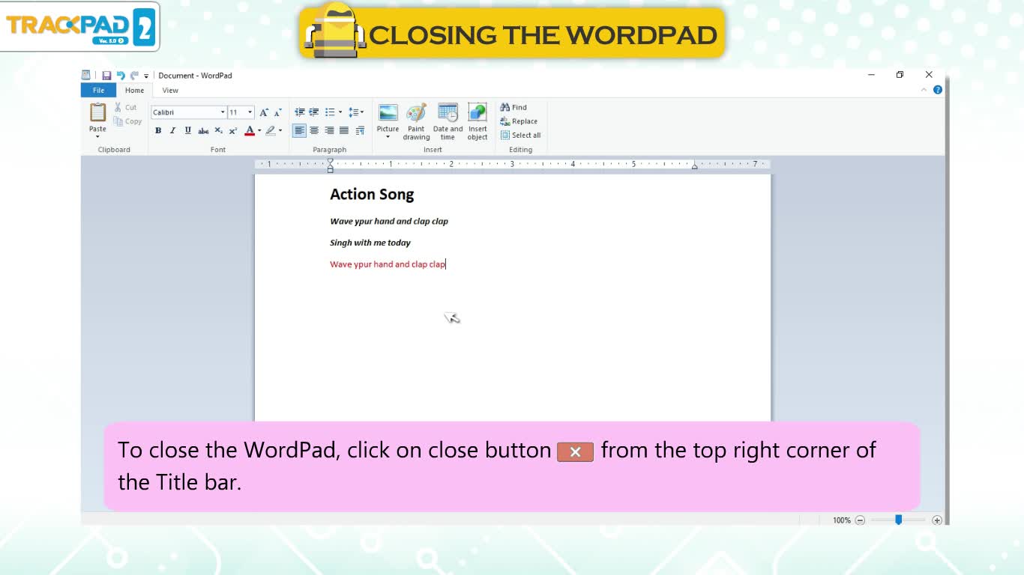Image resolution: width=1024 pixels, height=575 pixels.
Task: Open the File menu
Action: [98, 91]
